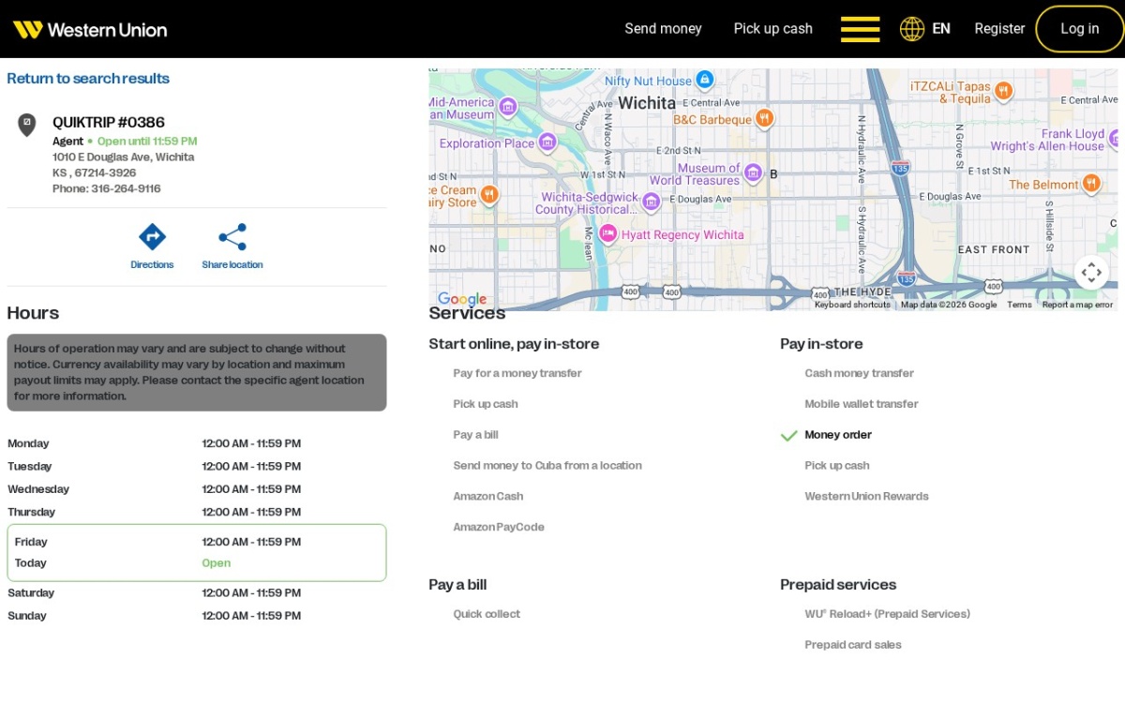1125x703 pixels.
Task: Open the EN language selector
Action: click(x=941, y=29)
